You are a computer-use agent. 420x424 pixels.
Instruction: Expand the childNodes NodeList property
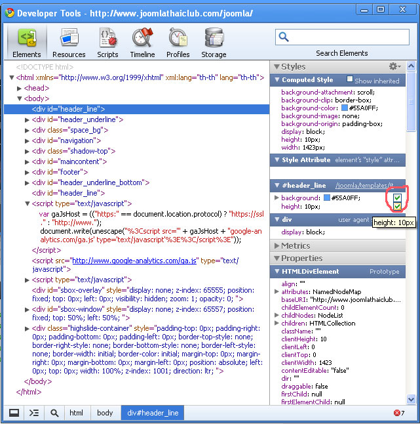277,315
